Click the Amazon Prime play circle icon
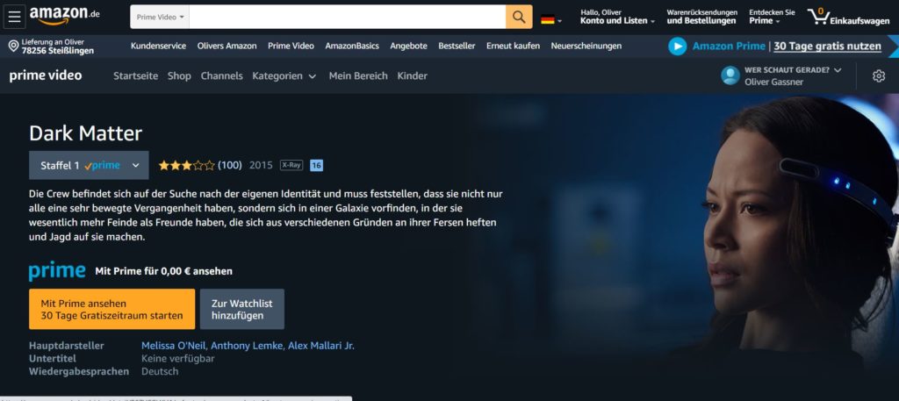The height and width of the screenshot is (401, 899). pos(677,47)
